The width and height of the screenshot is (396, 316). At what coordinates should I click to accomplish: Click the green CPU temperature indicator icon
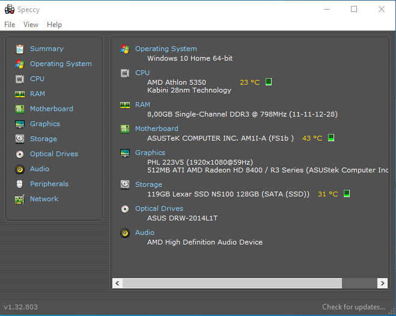click(269, 82)
